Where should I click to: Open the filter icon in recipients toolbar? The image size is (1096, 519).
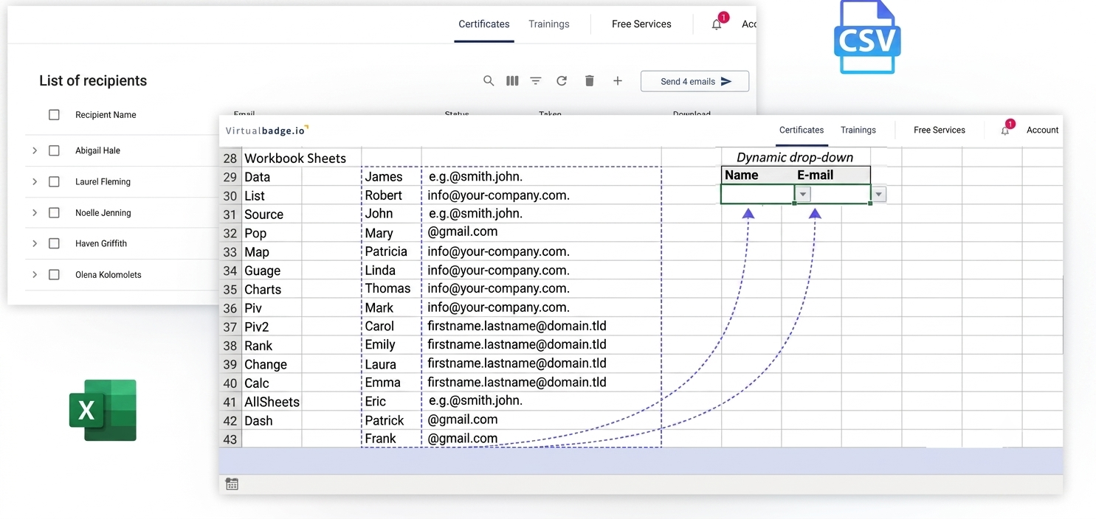point(536,81)
